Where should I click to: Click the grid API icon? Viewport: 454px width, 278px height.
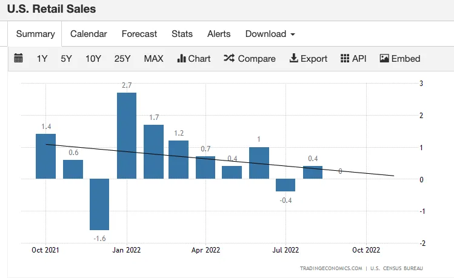[x=344, y=58]
